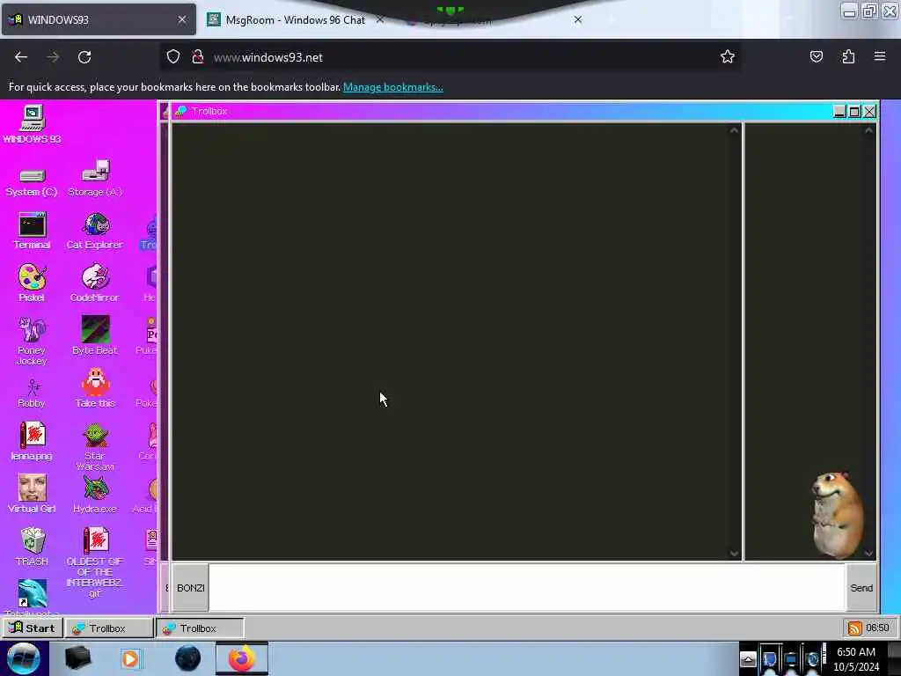Click user list scrollbar down arrow
Image resolution: width=901 pixels, height=676 pixels.
tap(868, 554)
